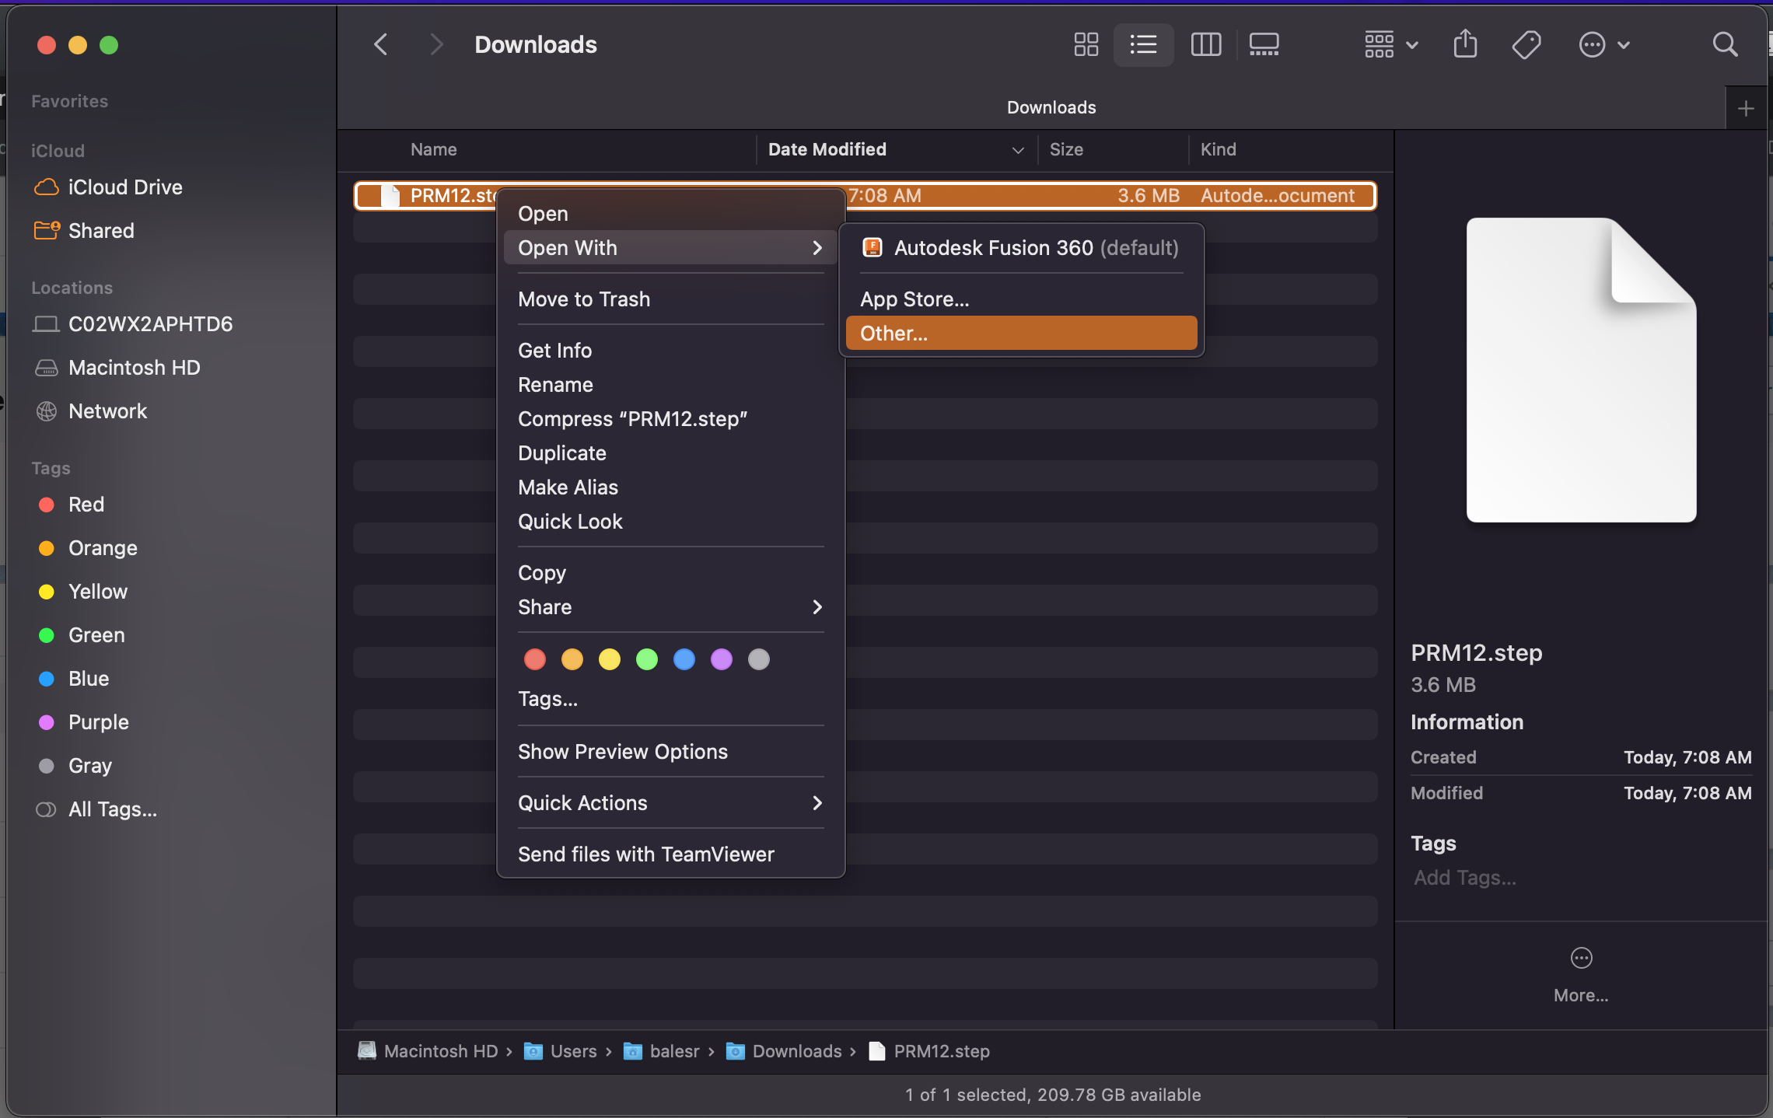Toggle list view mode
The image size is (1773, 1118).
[1143, 44]
